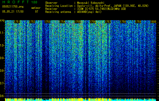The image size is (159, 101).
Task: Click the 1800 time marker
Action: coord(153,22)
